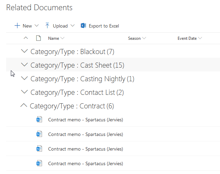Click the second Contract memo file icon
The image size is (220, 174).
coord(39,134)
